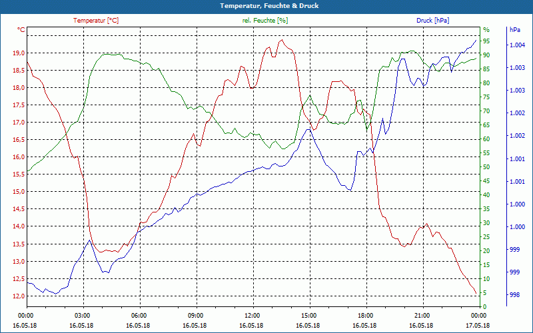The image size is (533, 333).
Task: Click the '70' humidity axis value
Action: click(486, 111)
